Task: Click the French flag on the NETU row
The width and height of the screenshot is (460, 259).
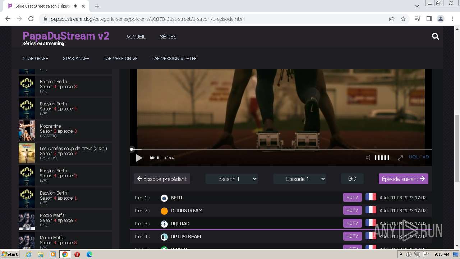Action: [371, 197]
